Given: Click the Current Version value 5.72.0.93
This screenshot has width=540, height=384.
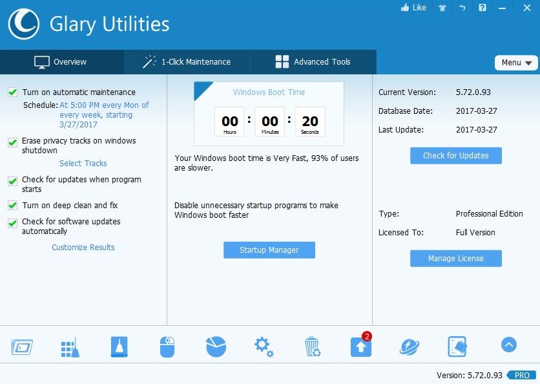Looking at the screenshot, I should [x=473, y=92].
